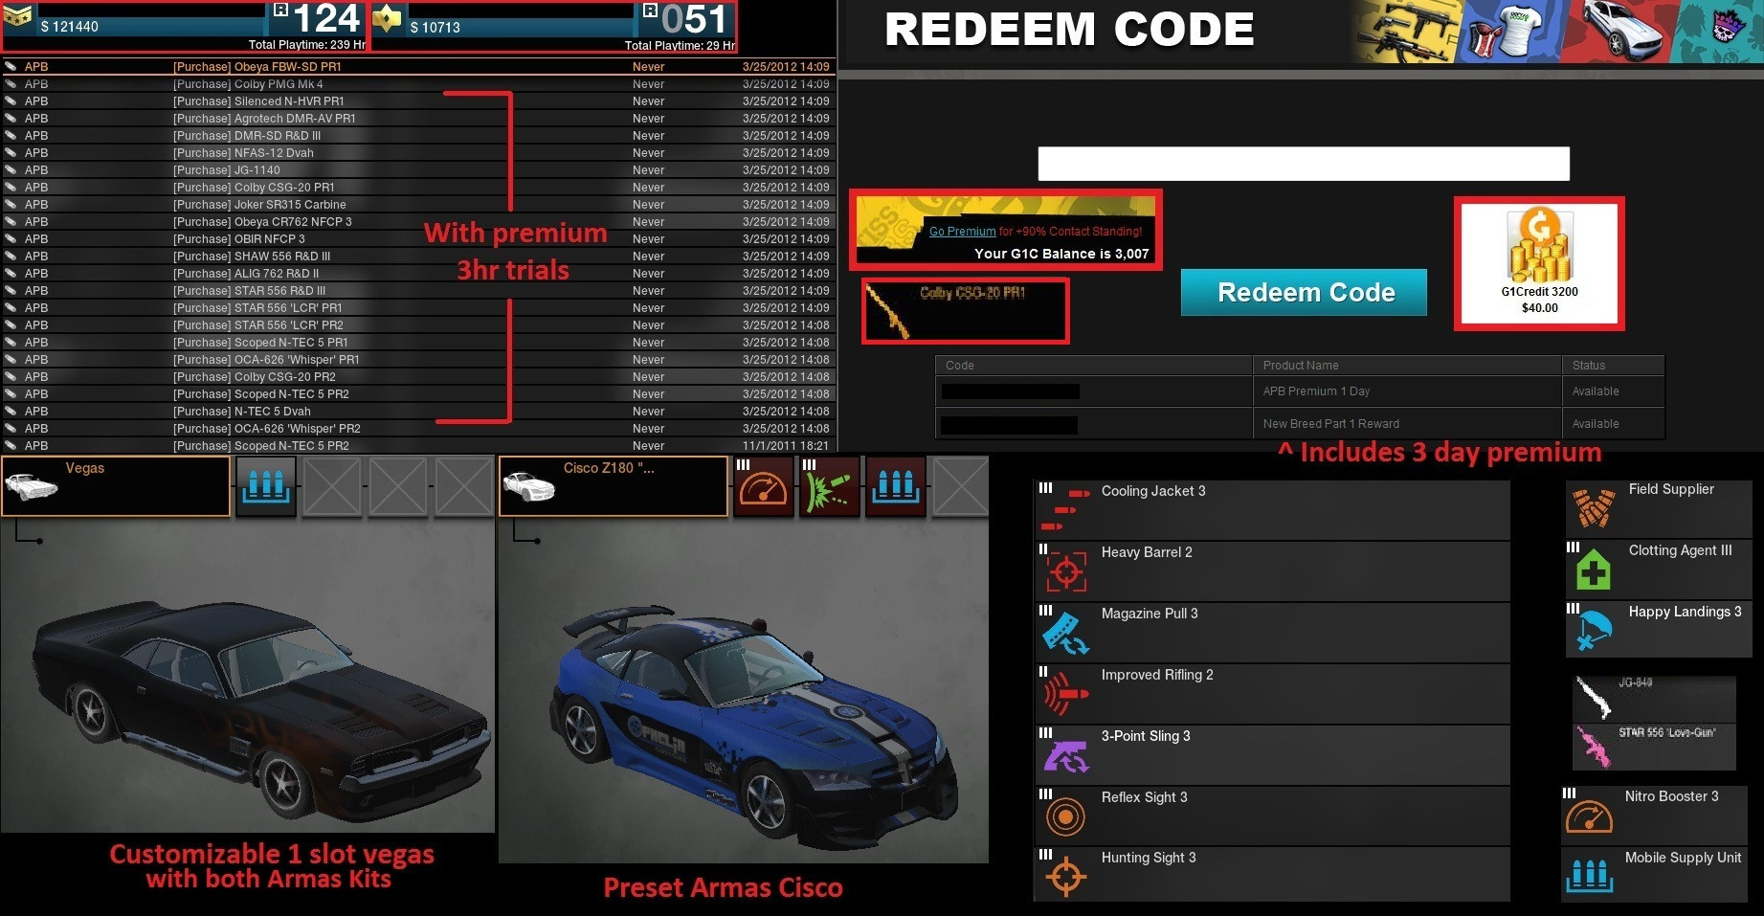The image size is (1764, 916).
Task: Select the Mobile Supply Unit icon in mod list
Action: coord(1589,875)
